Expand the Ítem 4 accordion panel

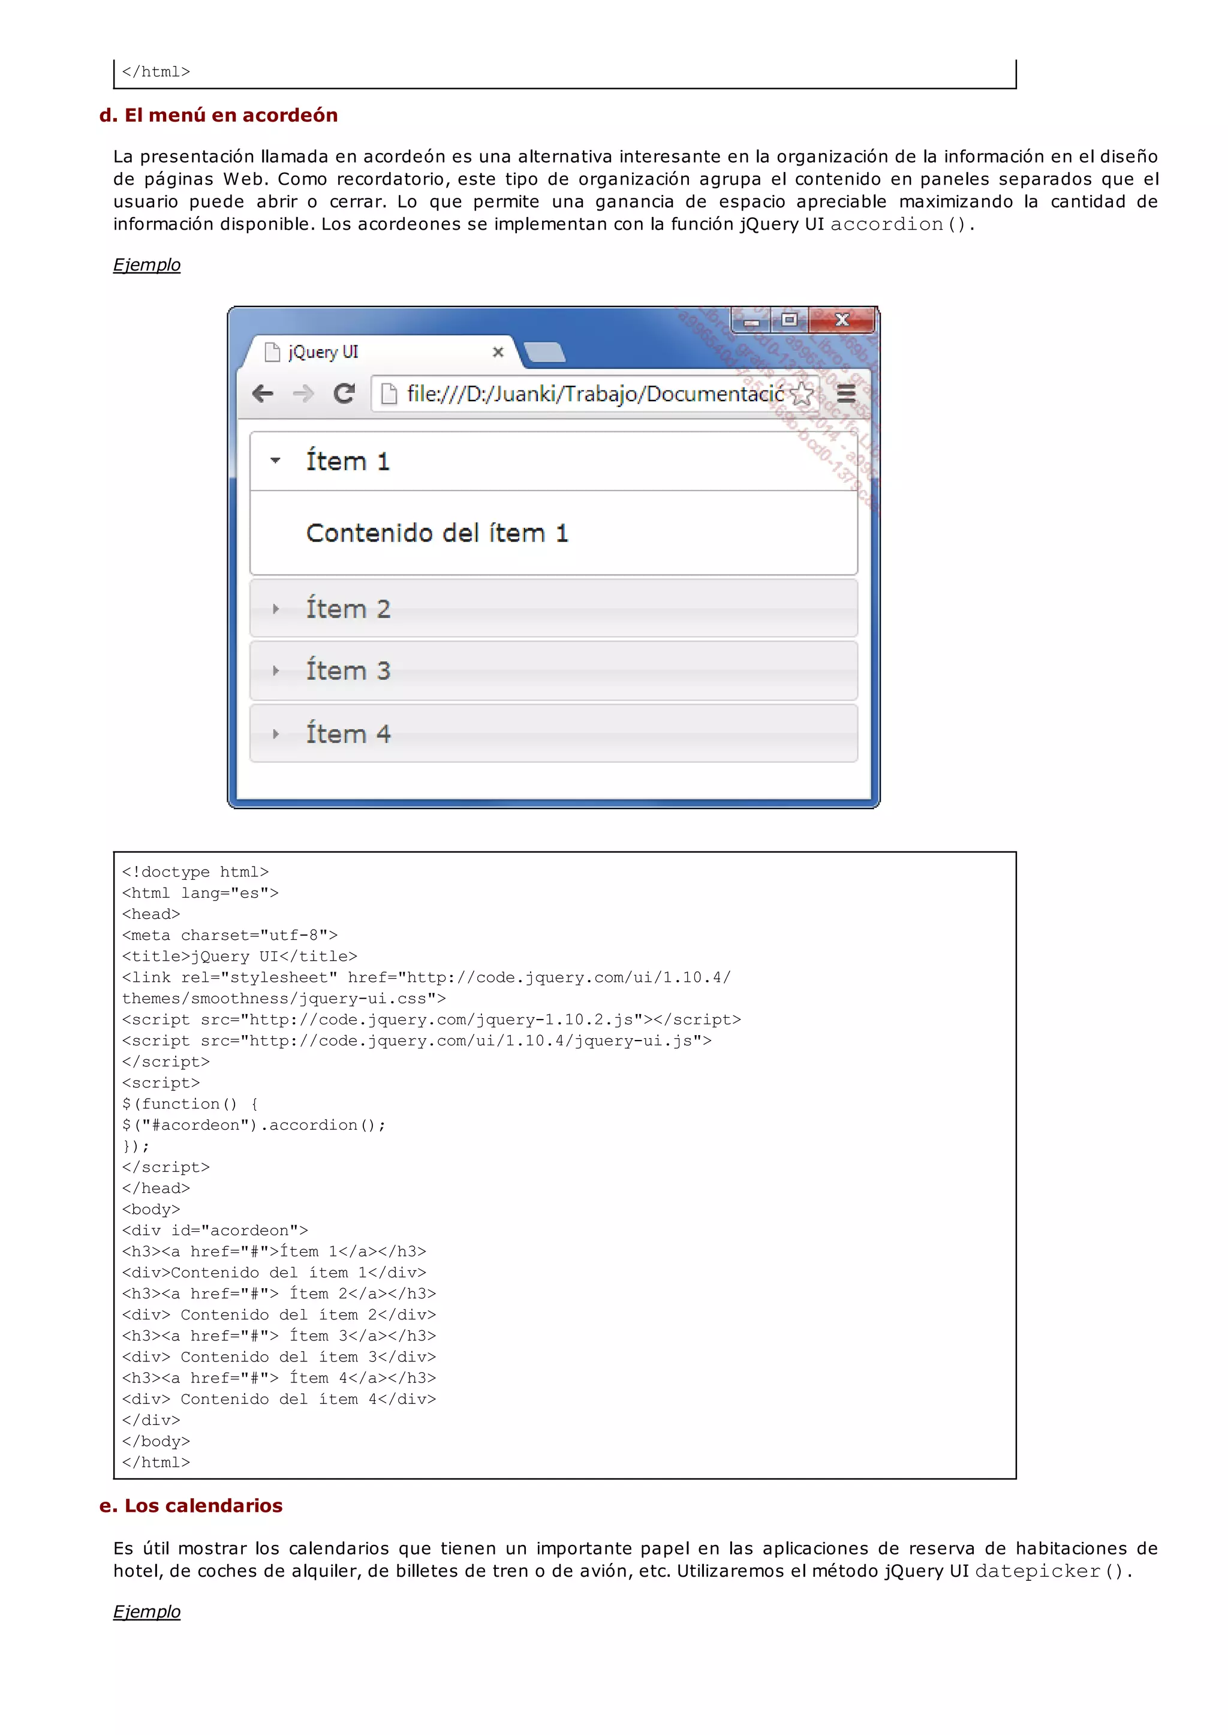click(553, 733)
